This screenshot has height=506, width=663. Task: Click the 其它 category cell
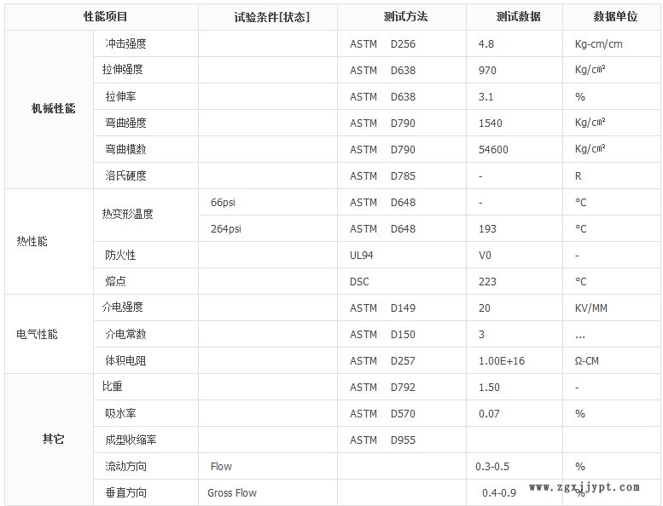pyautogui.click(x=53, y=440)
